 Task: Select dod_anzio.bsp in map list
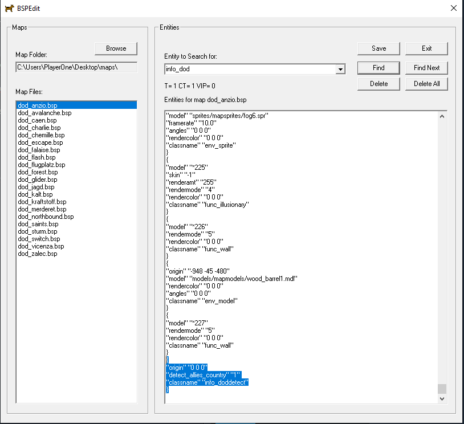76,105
